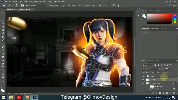Select the Zoom tool
Viewport: 178px width, 100px height.
3,81
